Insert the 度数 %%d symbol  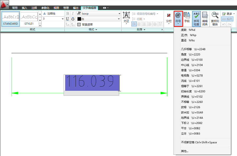202,30
